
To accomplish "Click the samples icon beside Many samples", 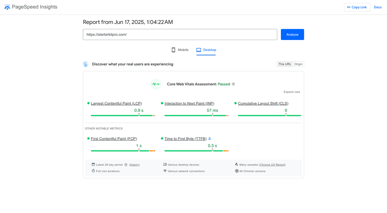I will pos(237,164).
